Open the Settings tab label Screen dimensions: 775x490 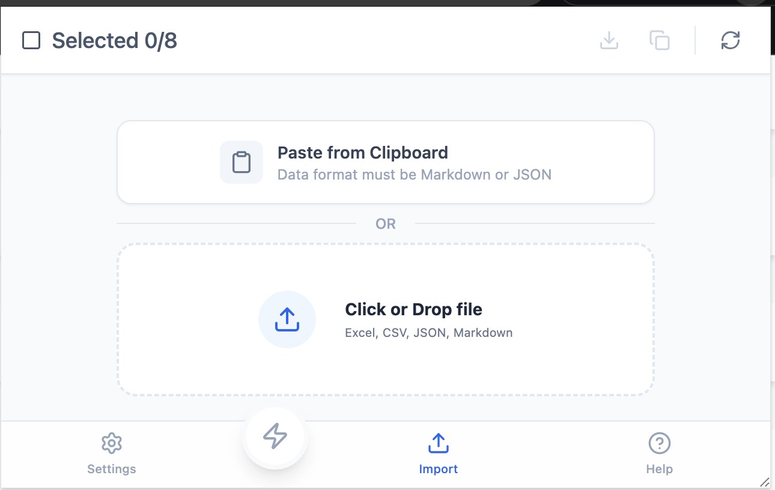click(x=112, y=469)
